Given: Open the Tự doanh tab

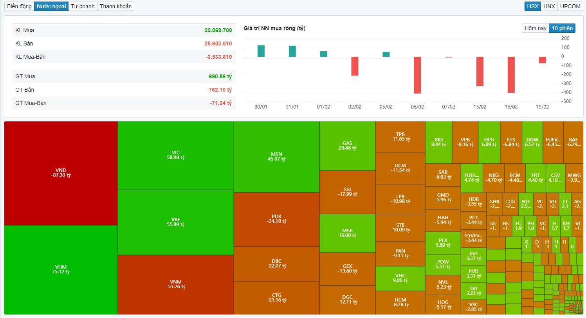Looking at the screenshot, I should point(83,6).
